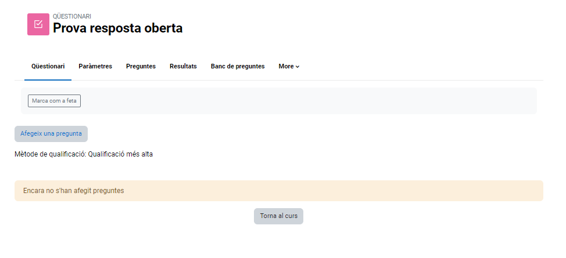Click empty area of the grey completion bar
Image resolution: width=566 pixels, height=258 pixels.
(x=308, y=101)
